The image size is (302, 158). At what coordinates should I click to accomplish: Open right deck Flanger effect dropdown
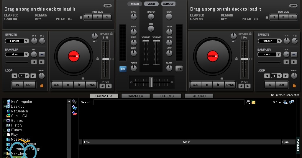point(279,41)
